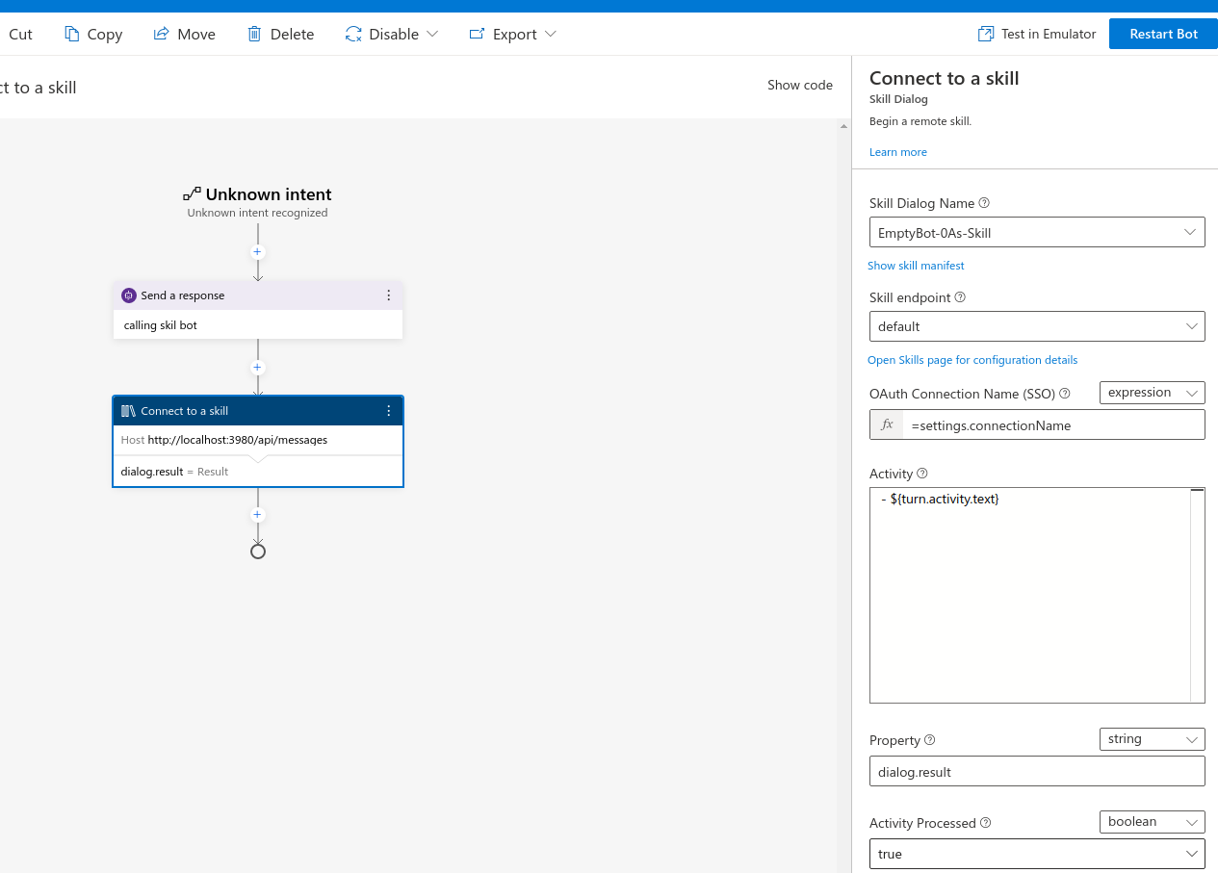Add action after Connect to a skill node
Viewport: 1218px width, 873px height.
257,515
